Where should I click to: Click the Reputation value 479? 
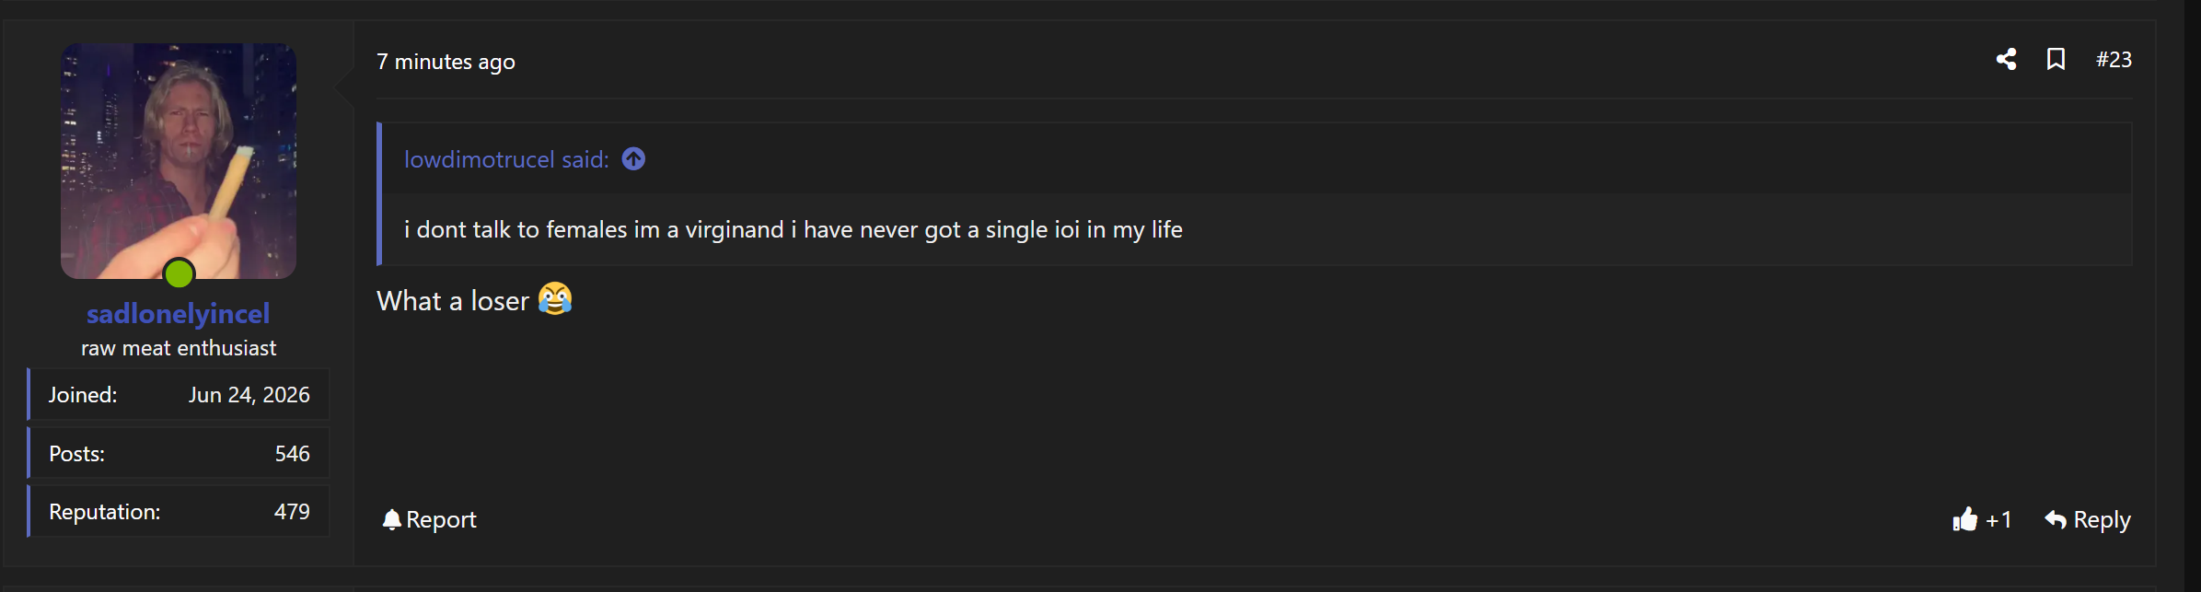[292, 512]
